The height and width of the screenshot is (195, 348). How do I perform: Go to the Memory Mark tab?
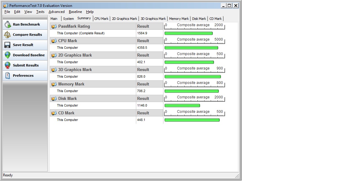click(x=179, y=19)
